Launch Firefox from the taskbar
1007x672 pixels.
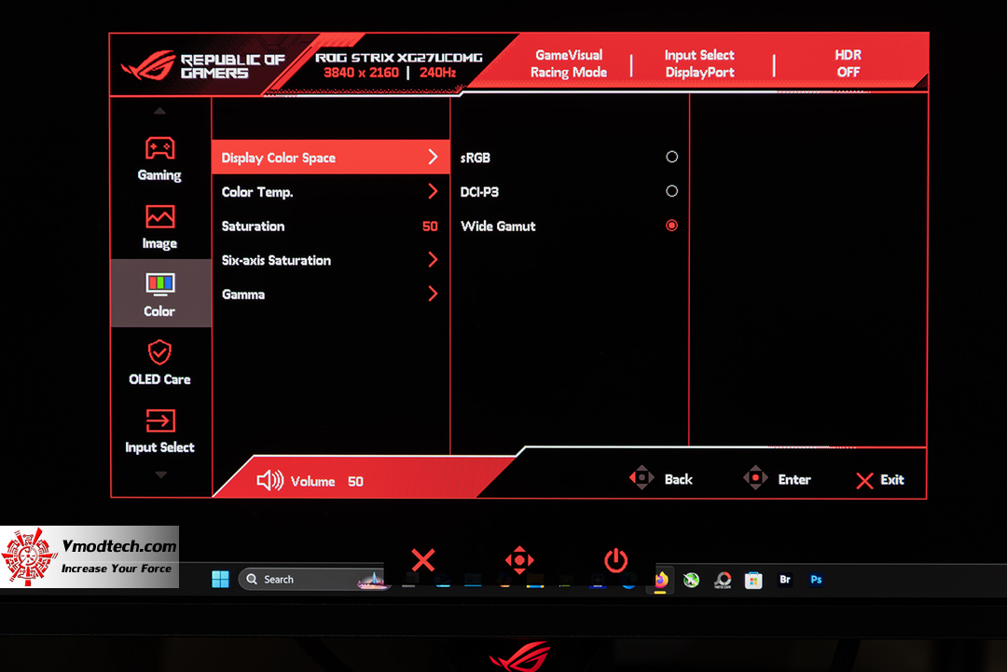pos(660,581)
